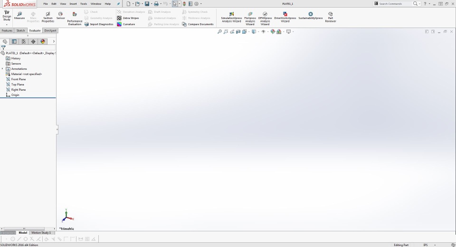Click the Design Study button

tap(7, 16)
